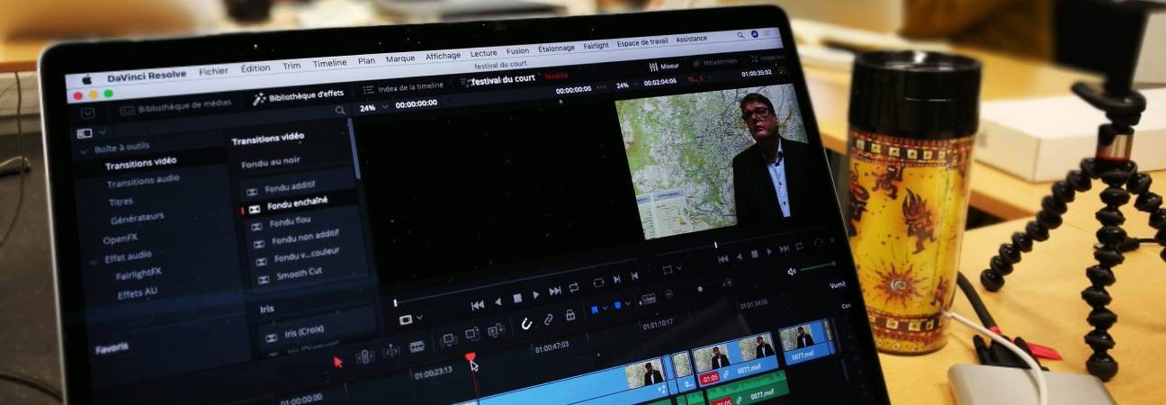Open the Lecture menu
This screenshot has width=1166, height=405.
point(483,54)
